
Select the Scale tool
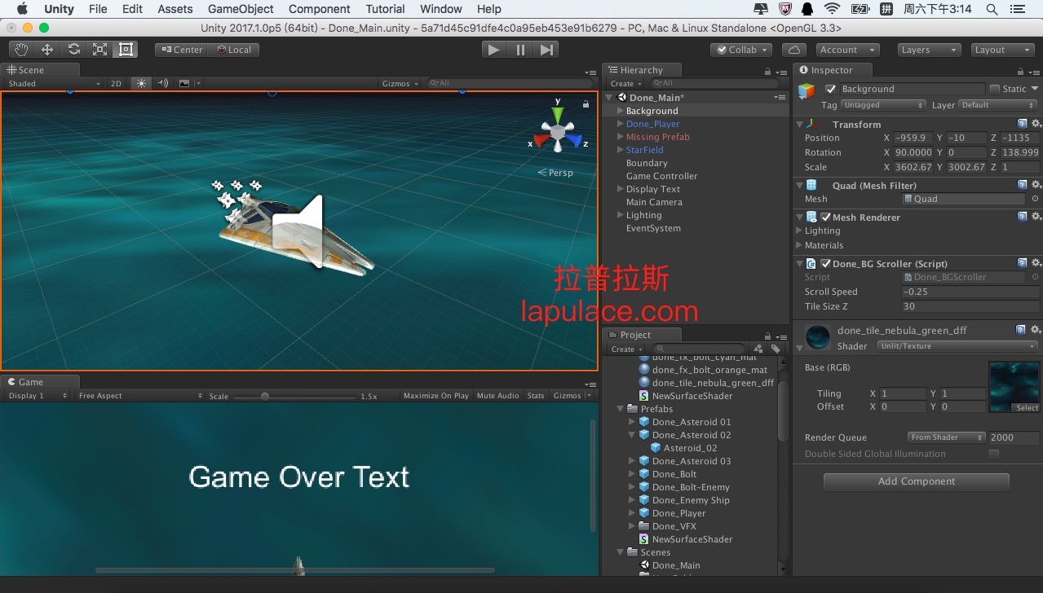(99, 50)
